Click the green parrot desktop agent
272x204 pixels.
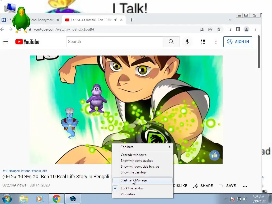[21, 19]
